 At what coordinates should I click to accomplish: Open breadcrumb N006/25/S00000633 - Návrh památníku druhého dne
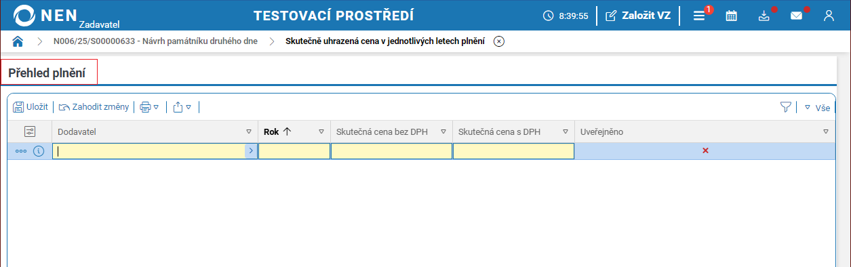pos(155,41)
